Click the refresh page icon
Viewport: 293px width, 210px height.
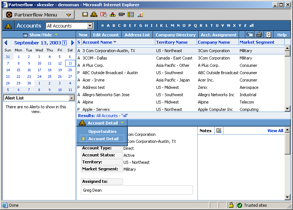click(268, 35)
